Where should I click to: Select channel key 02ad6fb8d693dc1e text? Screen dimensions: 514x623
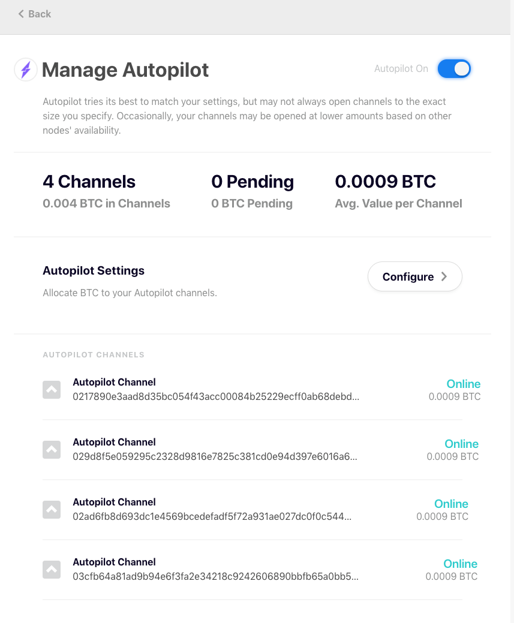[212, 516]
